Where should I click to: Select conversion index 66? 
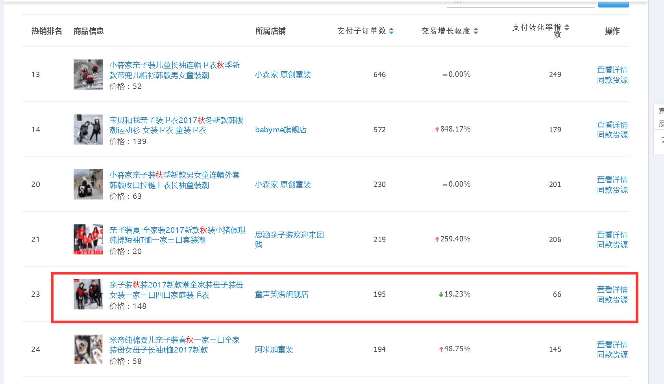(x=557, y=294)
